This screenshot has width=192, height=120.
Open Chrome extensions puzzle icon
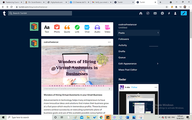point(176,7)
